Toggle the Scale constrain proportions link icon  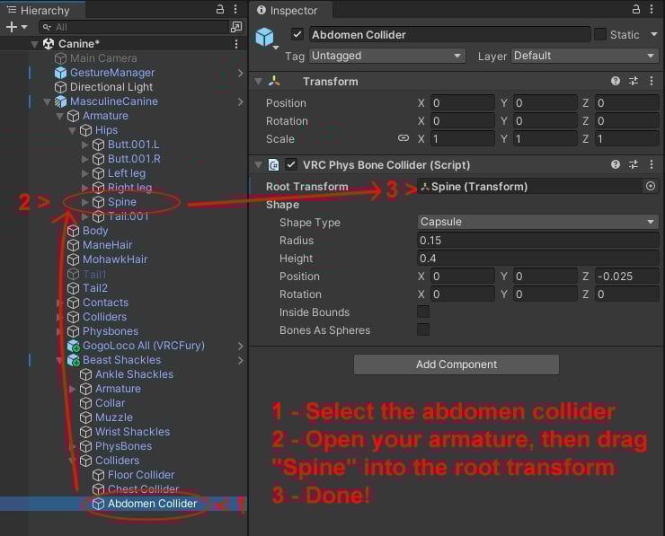tap(403, 138)
